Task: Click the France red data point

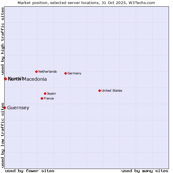Action: click(x=42, y=98)
